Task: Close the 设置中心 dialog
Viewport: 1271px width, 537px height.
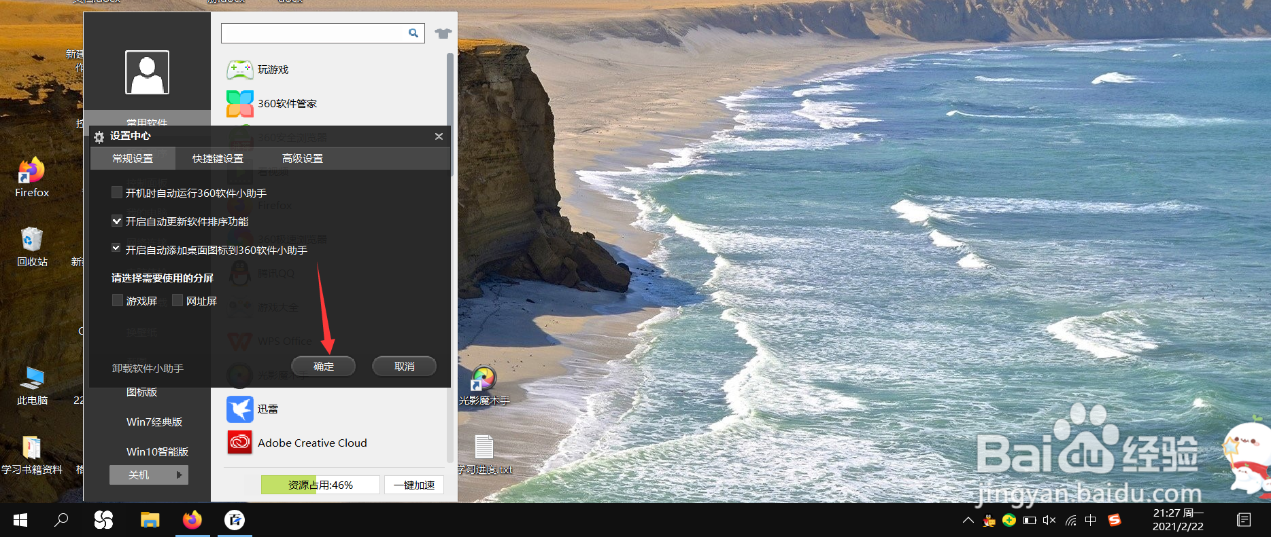Action: point(439,136)
